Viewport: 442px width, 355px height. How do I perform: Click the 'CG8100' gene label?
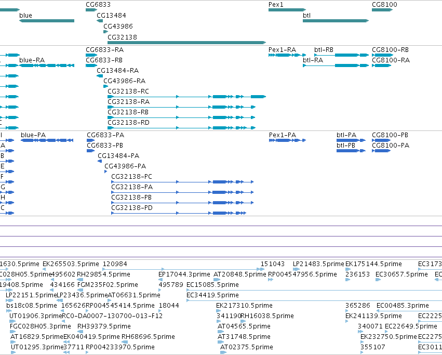click(x=384, y=5)
